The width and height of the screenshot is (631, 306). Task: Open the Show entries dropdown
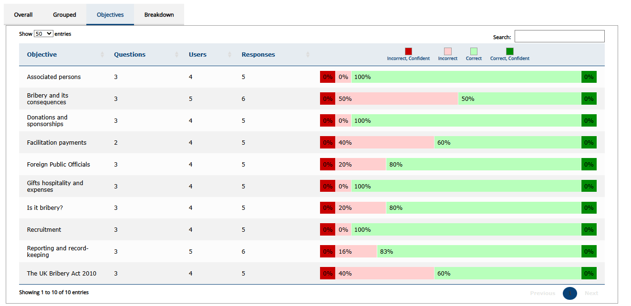click(x=43, y=33)
